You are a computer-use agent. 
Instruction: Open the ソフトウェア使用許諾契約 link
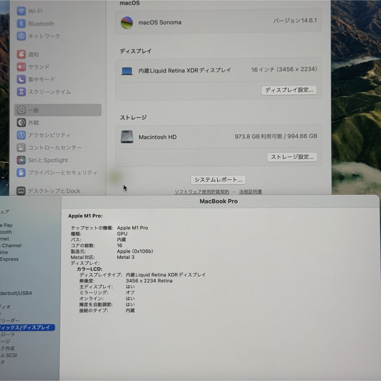point(202,192)
